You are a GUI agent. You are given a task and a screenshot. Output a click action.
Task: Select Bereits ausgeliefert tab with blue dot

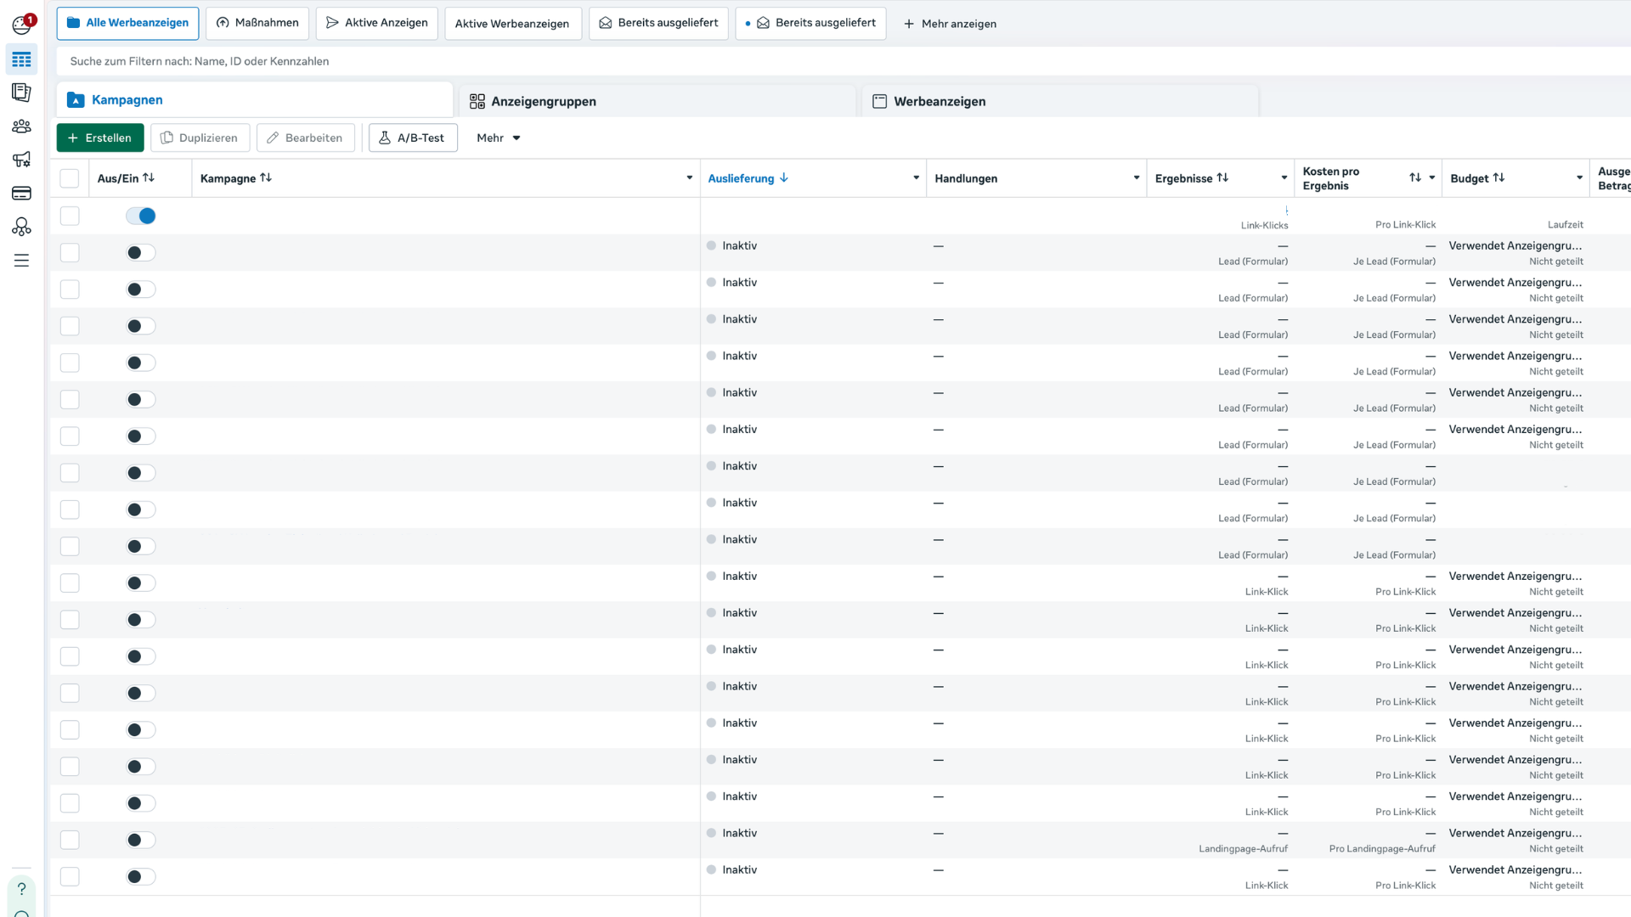(810, 23)
